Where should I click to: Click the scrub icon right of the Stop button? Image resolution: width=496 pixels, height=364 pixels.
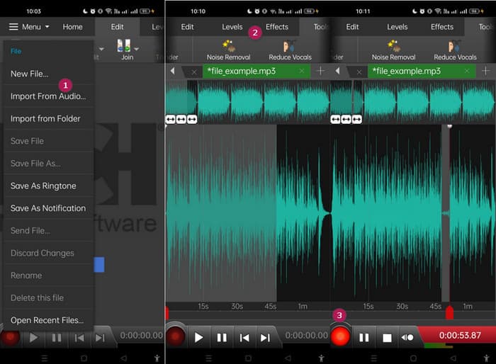coord(407,338)
